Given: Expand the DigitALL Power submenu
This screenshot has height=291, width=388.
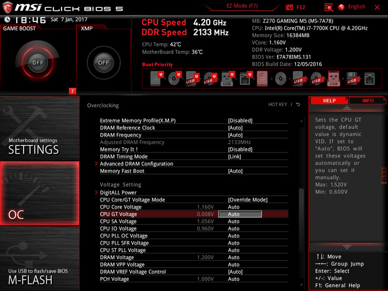Looking at the screenshot, I should pos(118,192).
